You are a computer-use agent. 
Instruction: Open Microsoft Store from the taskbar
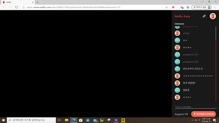coord(80,120)
